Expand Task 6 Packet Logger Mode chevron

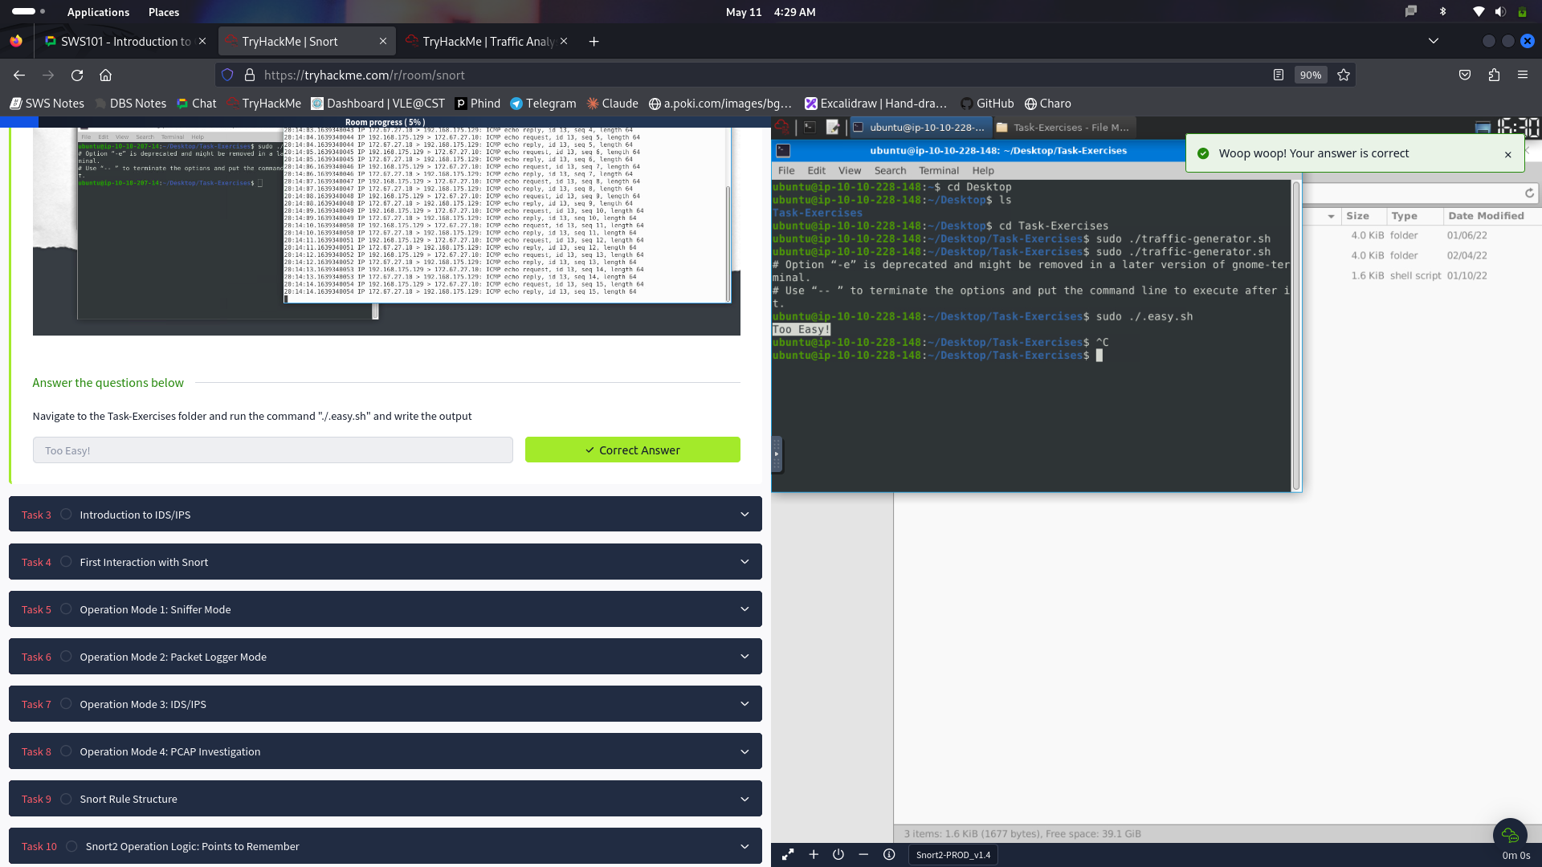744,657
